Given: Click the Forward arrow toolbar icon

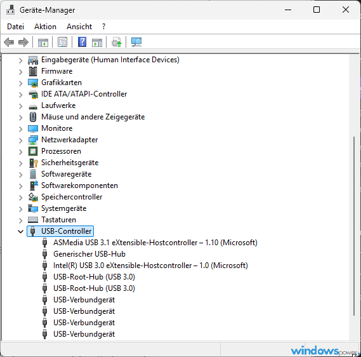Looking at the screenshot, I should point(23,42).
